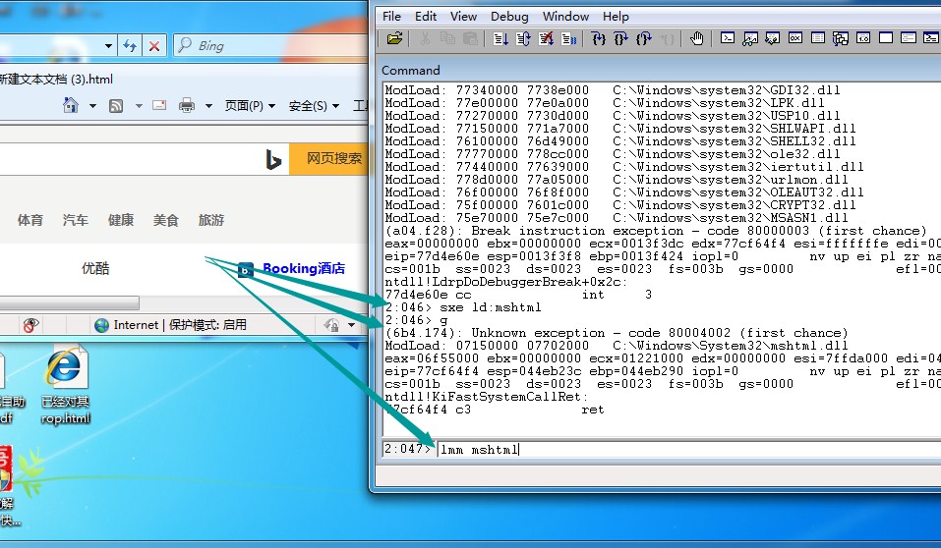Open the 美食 link
941x548 pixels.
coord(165,220)
